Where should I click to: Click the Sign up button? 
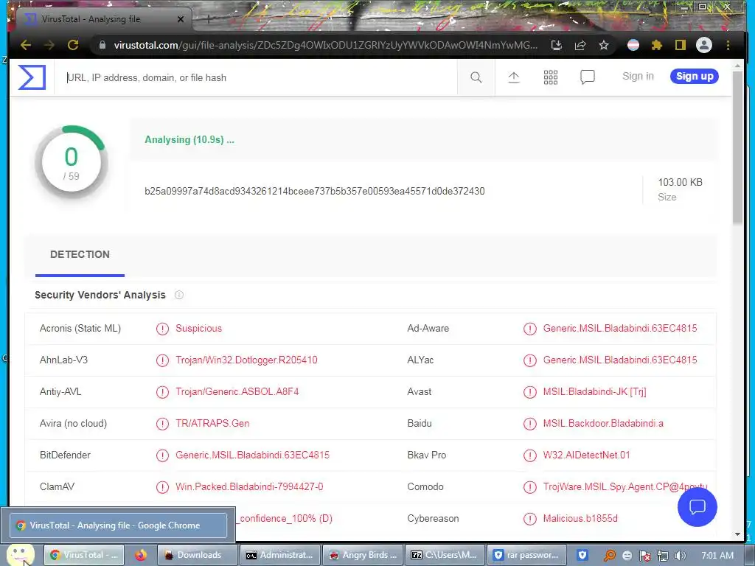(695, 76)
